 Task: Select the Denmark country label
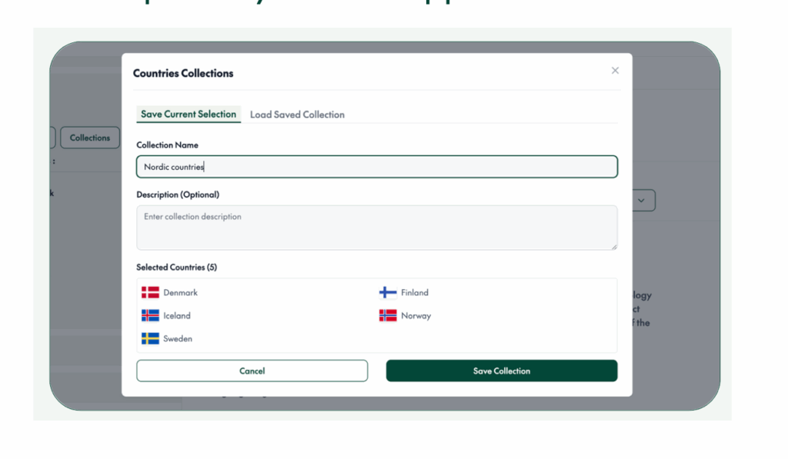(181, 293)
